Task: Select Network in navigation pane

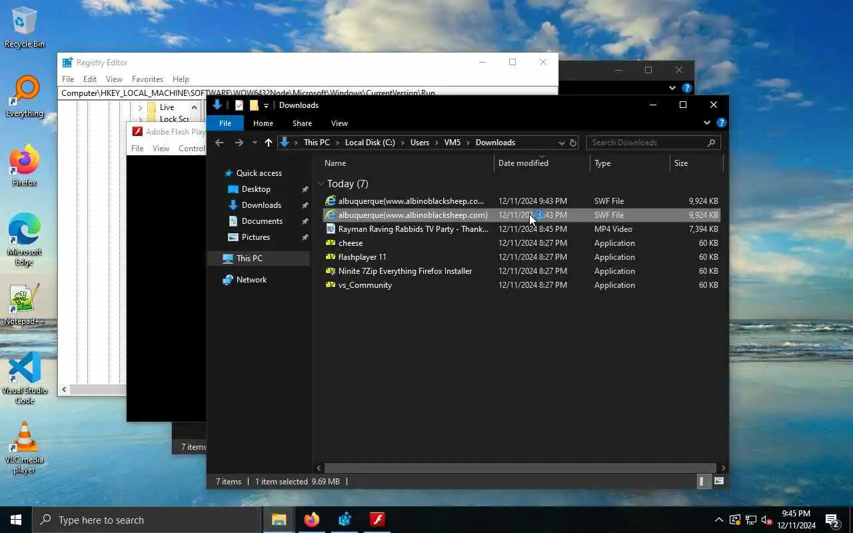Action: pyautogui.click(x=251, y=280)
